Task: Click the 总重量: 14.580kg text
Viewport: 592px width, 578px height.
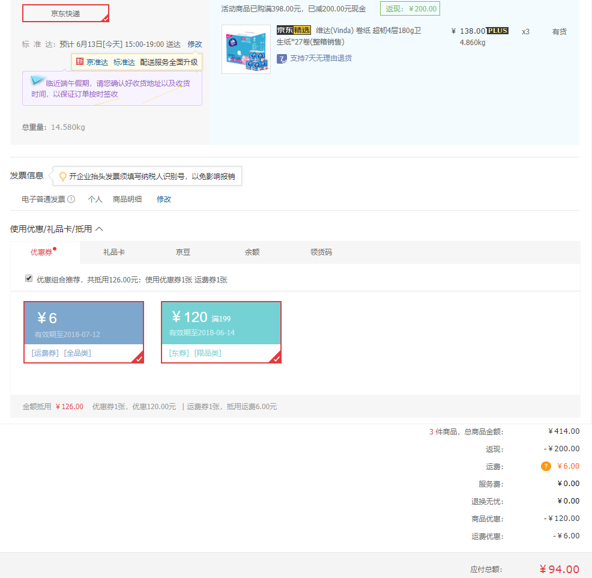Action: (53, 127)
